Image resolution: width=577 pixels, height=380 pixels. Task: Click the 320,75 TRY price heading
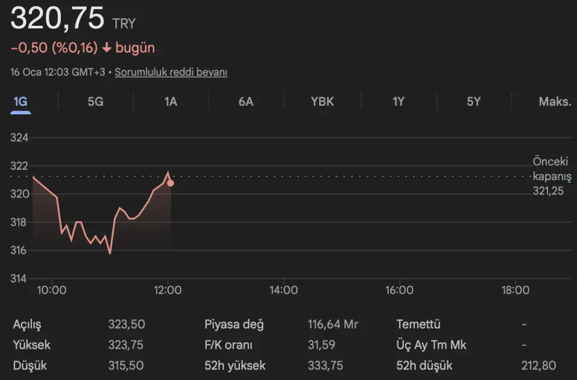[x=58, y=19]
